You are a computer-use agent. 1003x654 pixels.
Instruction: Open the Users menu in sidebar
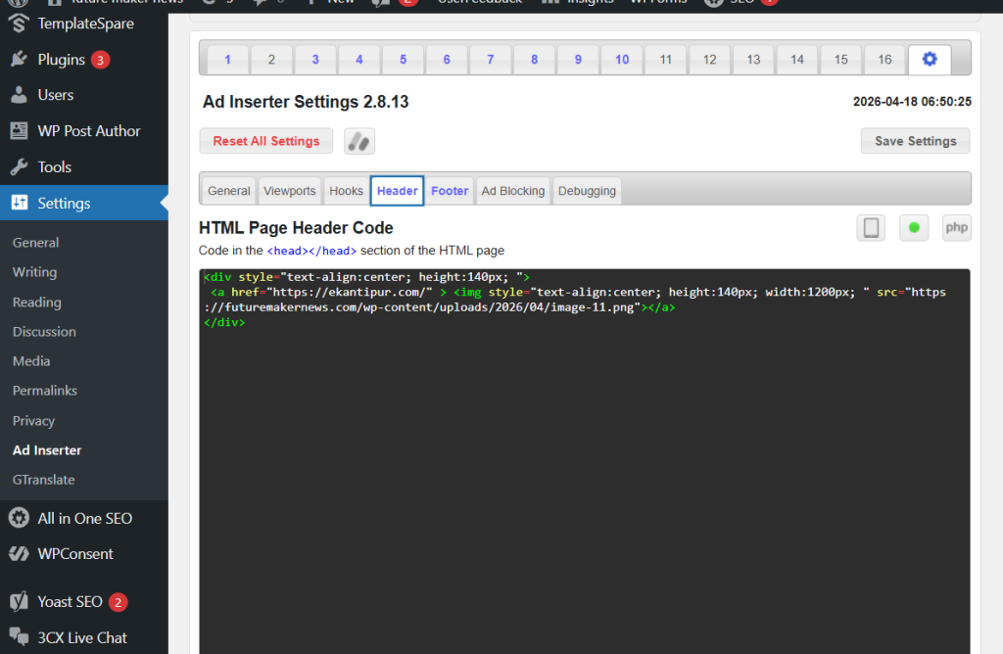click(x=56, y=95)
